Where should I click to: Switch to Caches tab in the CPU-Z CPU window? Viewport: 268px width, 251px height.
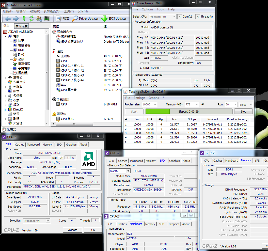click(20, 145)
